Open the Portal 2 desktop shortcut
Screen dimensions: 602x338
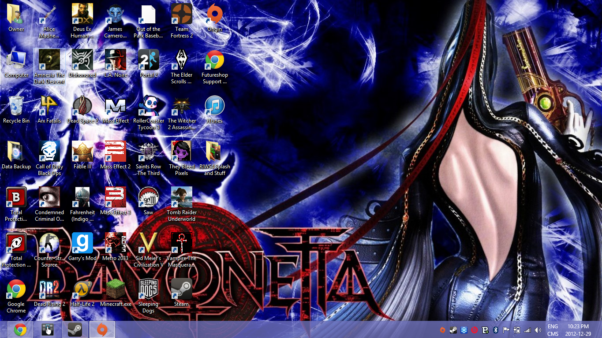(148, 60)
